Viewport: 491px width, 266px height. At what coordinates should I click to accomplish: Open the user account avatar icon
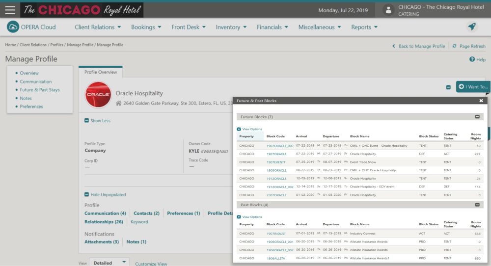point(388,10)
